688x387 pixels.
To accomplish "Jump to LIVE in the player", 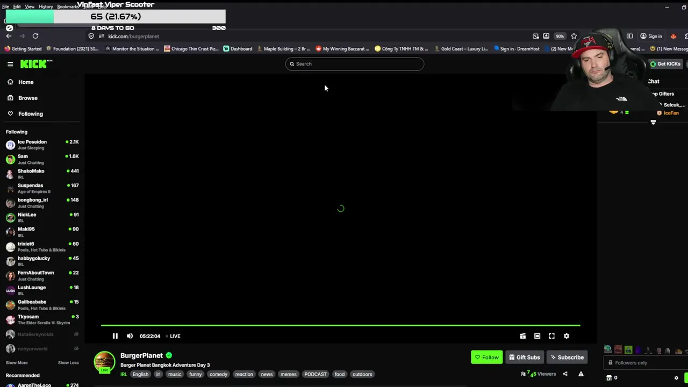I will (x=173, y=336).
